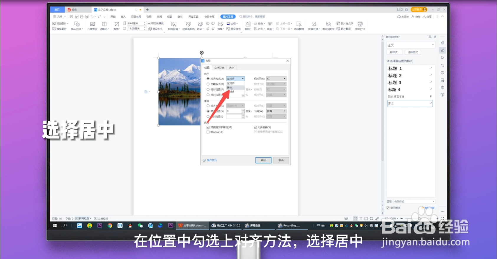Click the 新样式... button
The width and height of the screenshot is (497, 259).
tap(395, 52)
